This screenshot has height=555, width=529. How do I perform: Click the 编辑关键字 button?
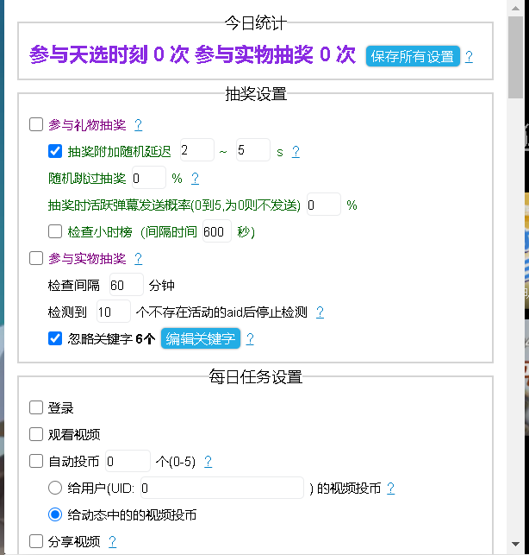click(201, 338)
